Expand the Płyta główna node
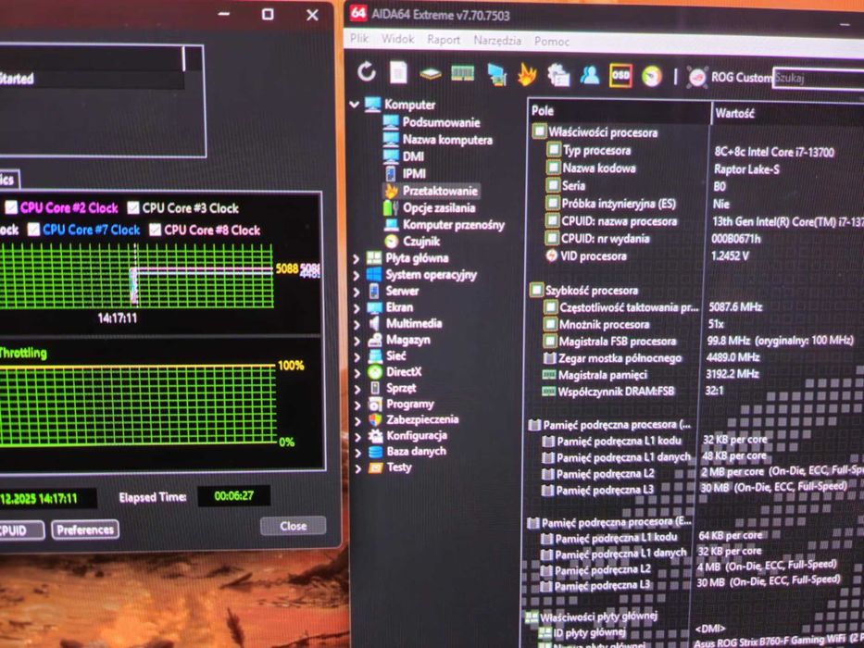 click(357, 258)
